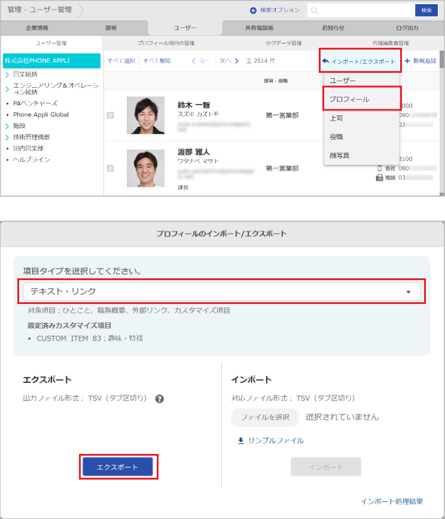
Task: Click the サンプルファイル link
Action: [276, 441]
